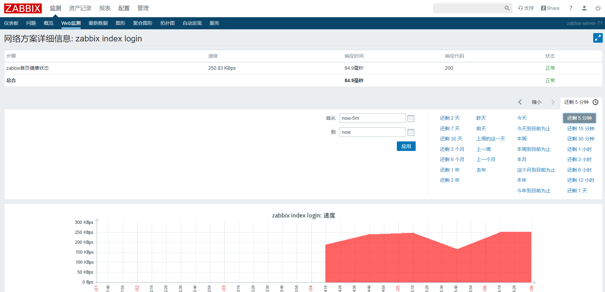The height and width of the screenshot is (292, 605).
Task: Select time range 还剩 2 天
Action: coord(450,118)
